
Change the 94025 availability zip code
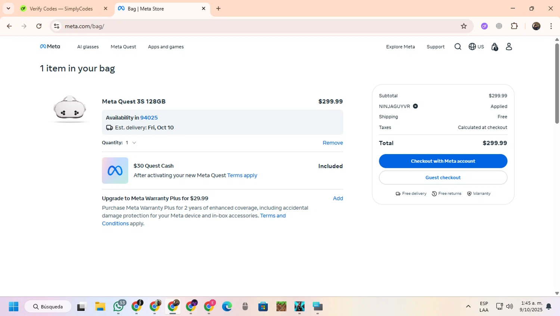pos(149,118)
